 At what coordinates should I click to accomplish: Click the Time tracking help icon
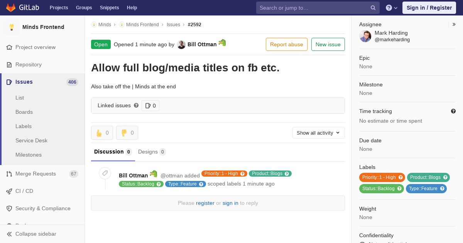453,111
